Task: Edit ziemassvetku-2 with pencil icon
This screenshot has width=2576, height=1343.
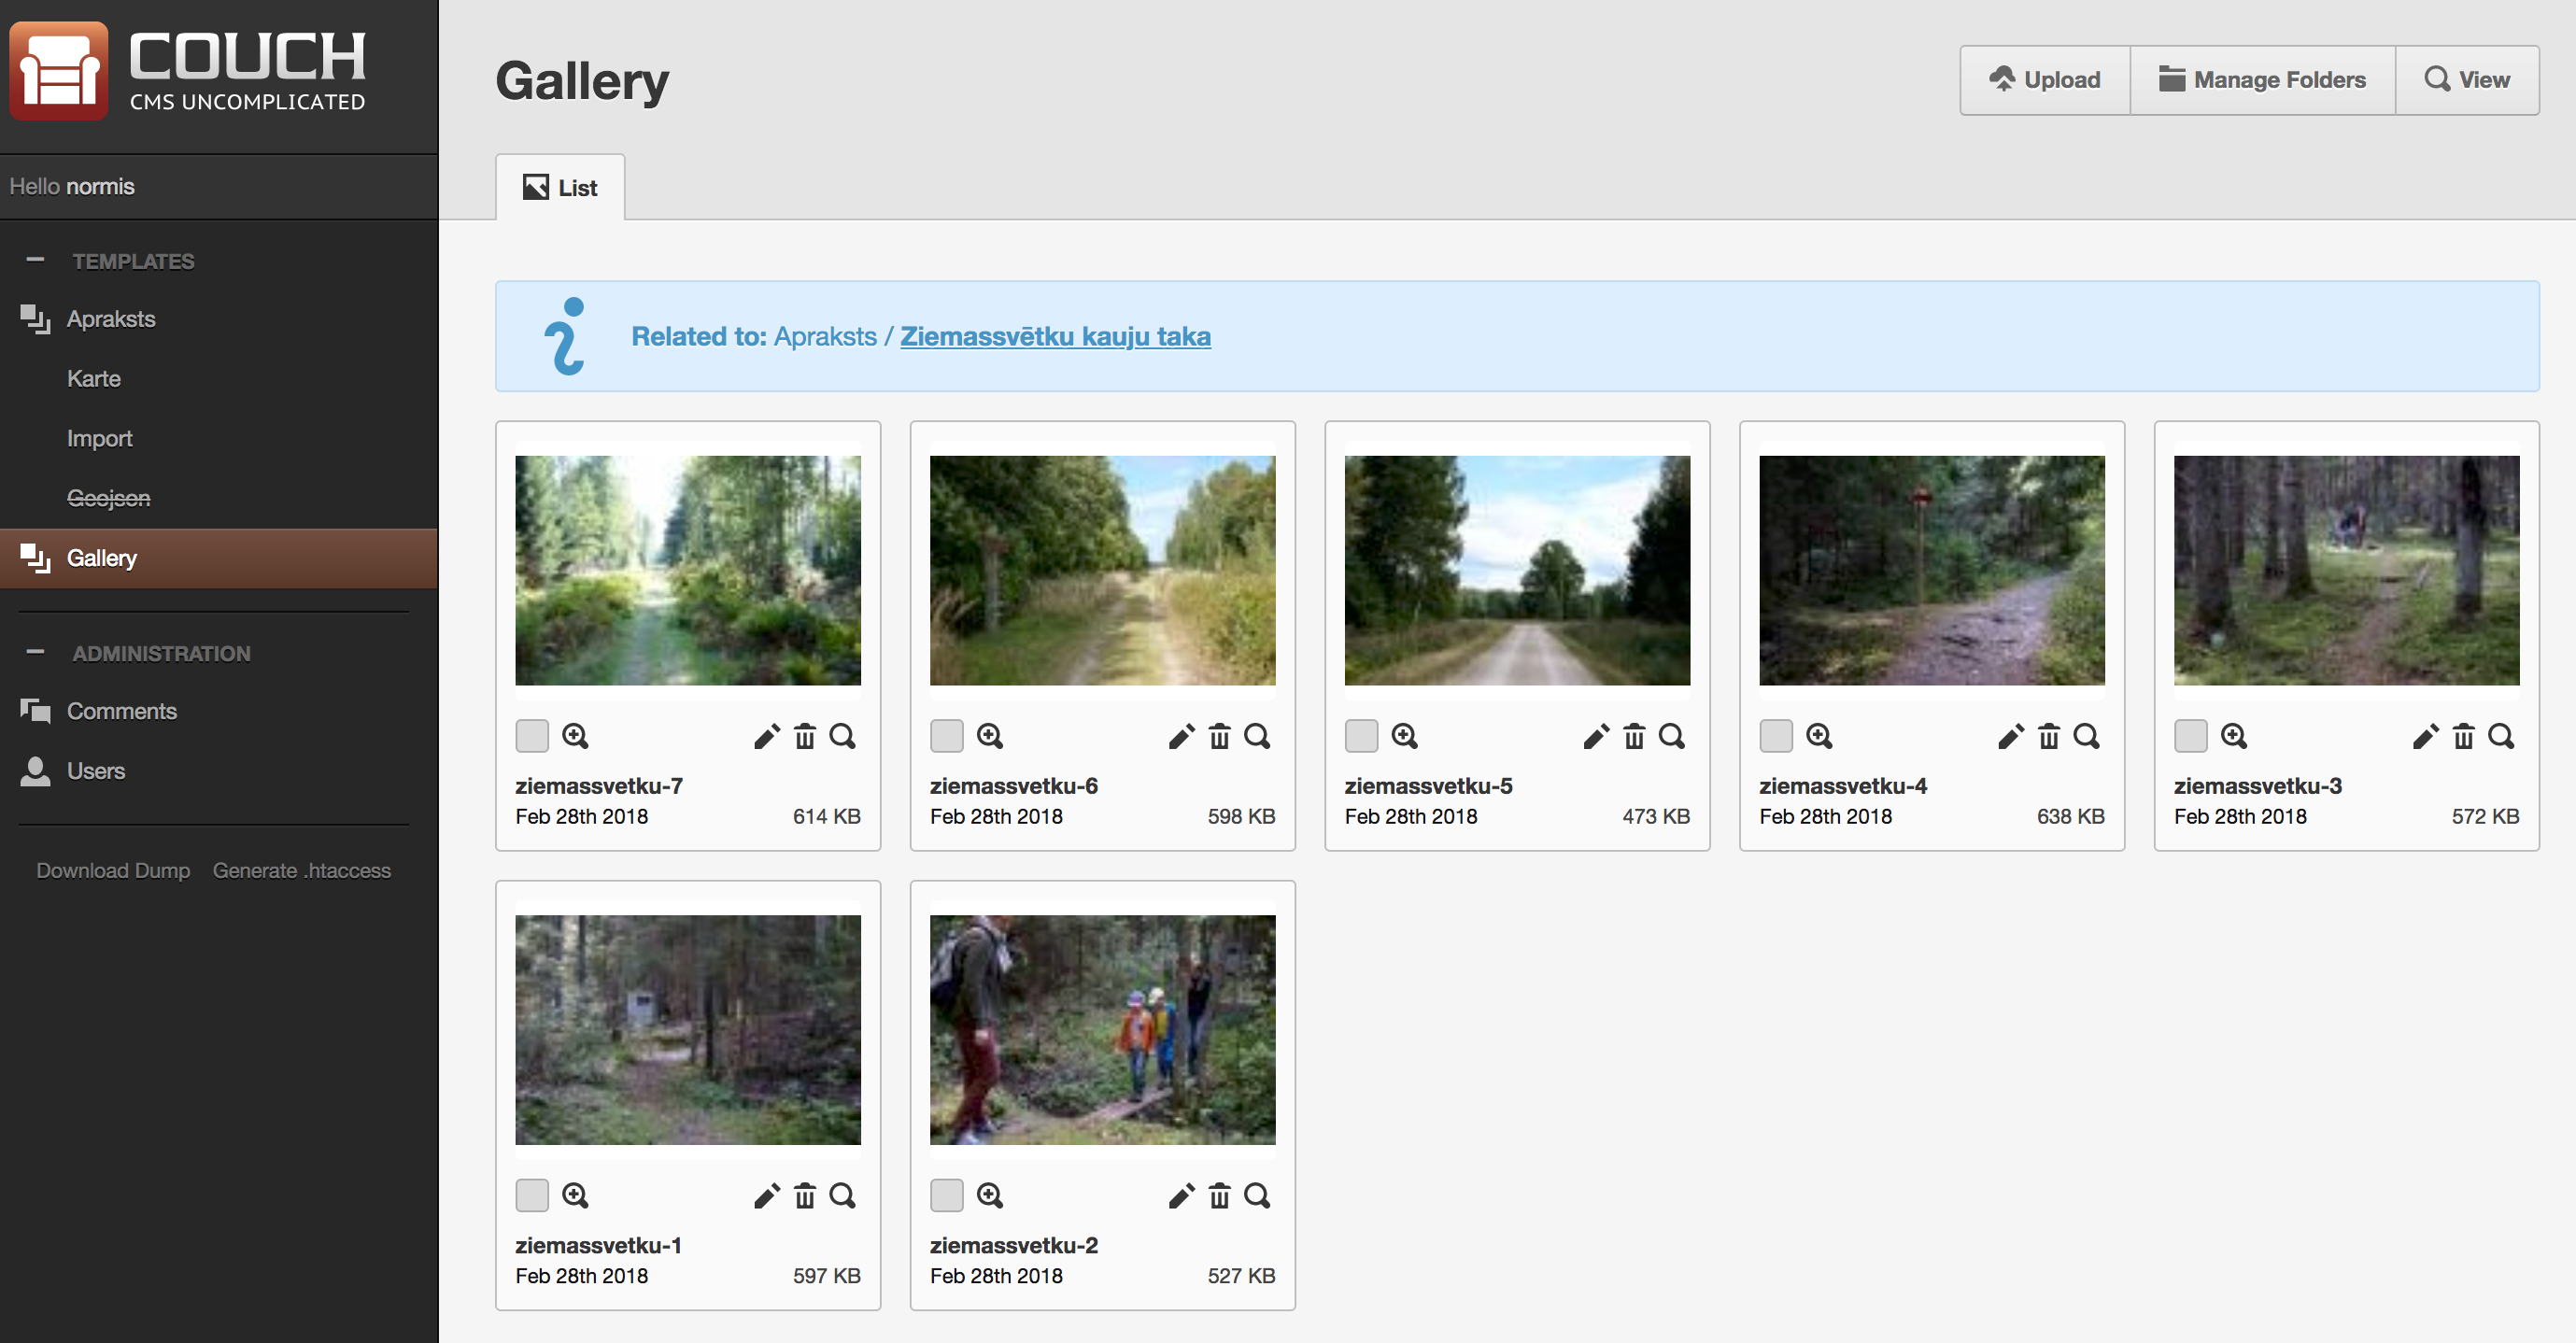Action: tap(1182, 1195)
